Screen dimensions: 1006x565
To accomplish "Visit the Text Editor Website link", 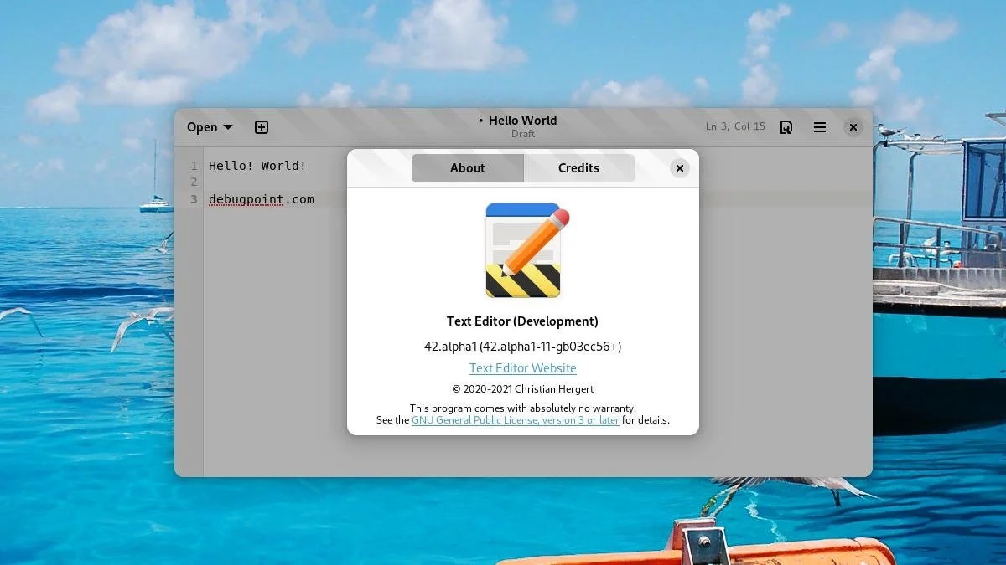I will (522, 367).
